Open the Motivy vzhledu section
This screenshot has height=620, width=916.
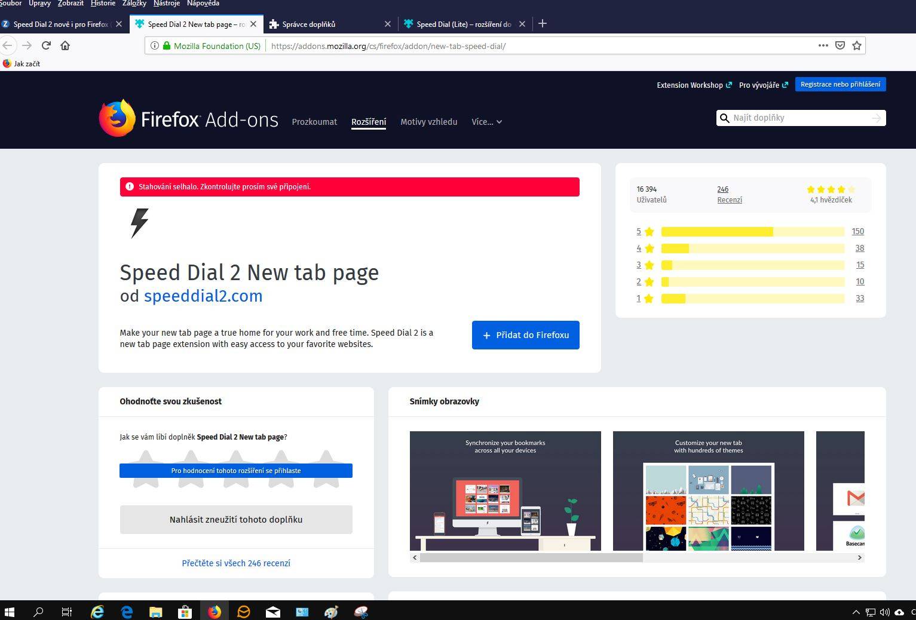click(428, 122)
